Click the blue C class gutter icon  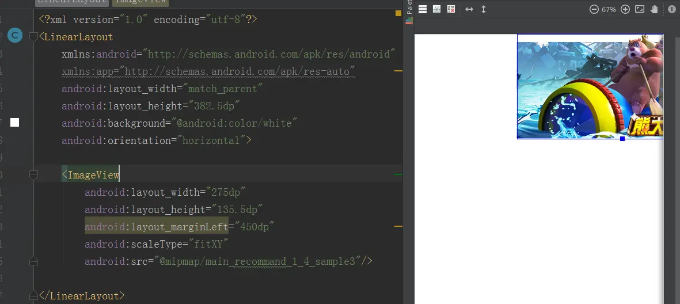[x=15, y=36]
